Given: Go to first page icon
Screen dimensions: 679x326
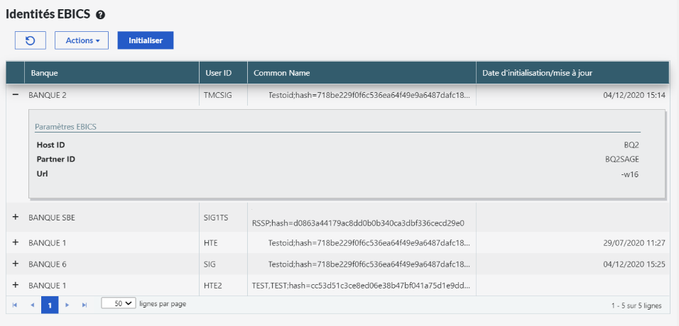Looking at the screenshot, I should 16,305.
